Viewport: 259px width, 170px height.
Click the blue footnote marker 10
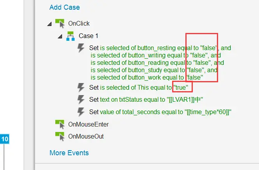pyautogui.click(x=7, y=139)
